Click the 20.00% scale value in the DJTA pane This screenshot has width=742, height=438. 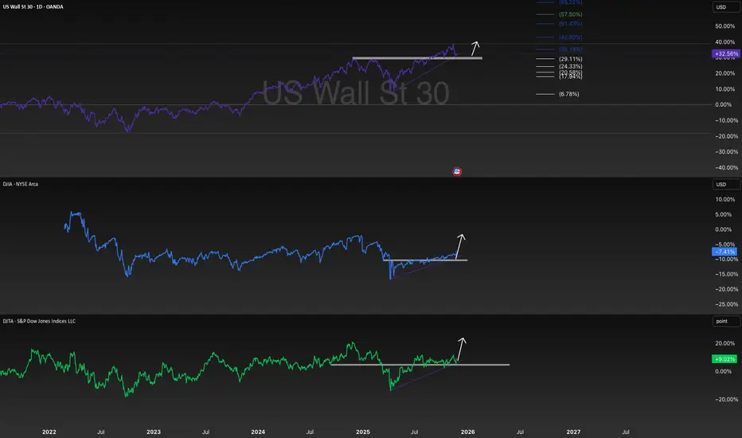pyautogui.click(x=725, y=343)
